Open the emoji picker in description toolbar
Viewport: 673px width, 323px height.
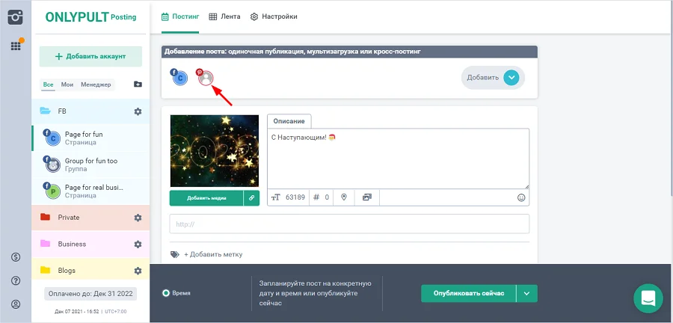[x=521, y=197]
